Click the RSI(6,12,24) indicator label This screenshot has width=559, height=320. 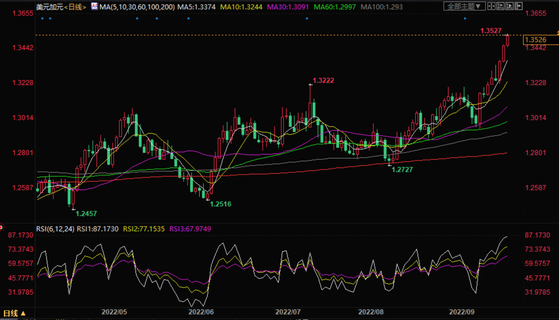tap(55, 229)
